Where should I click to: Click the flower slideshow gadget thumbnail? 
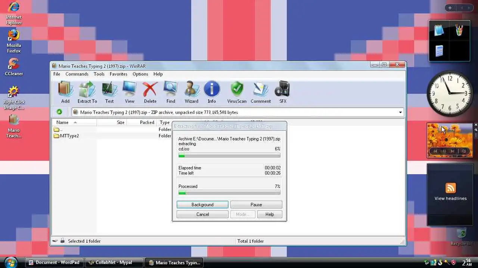450,140
